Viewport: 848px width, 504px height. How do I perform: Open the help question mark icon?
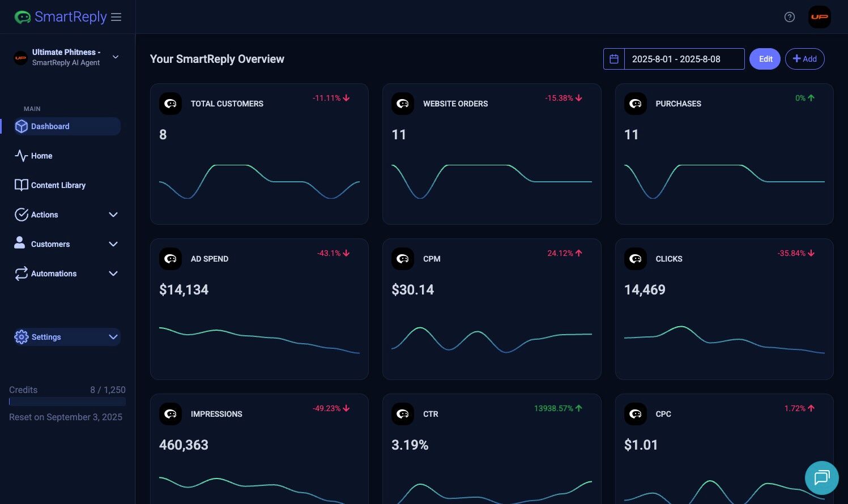click(x=789, y=17)
